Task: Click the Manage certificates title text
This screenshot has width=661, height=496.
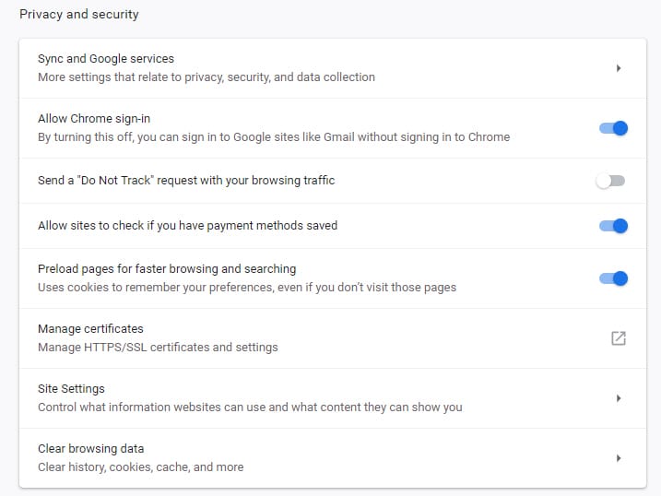Action: (90, 329)
